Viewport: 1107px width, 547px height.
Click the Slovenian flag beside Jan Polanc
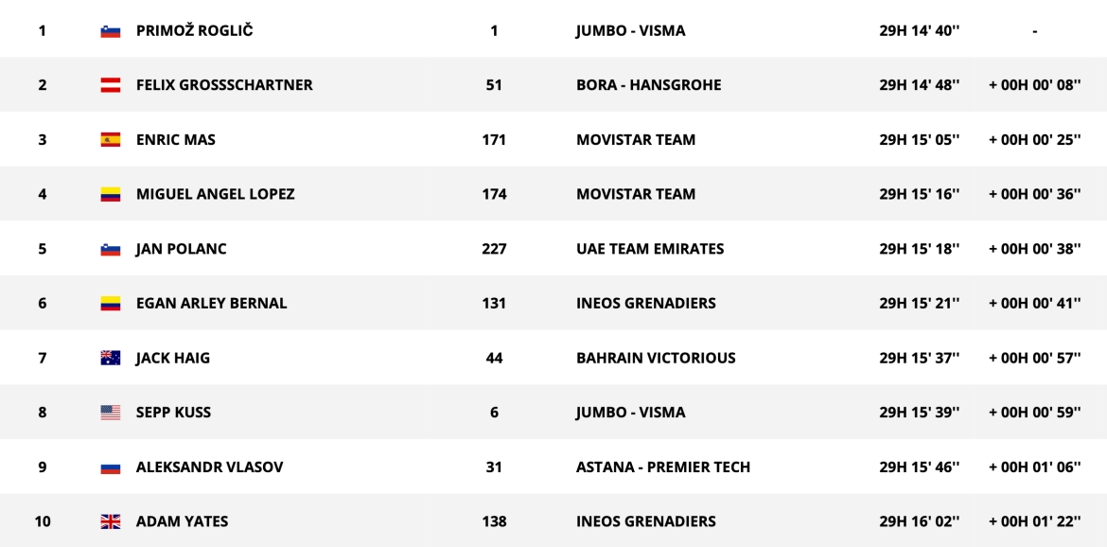(110, 250)
